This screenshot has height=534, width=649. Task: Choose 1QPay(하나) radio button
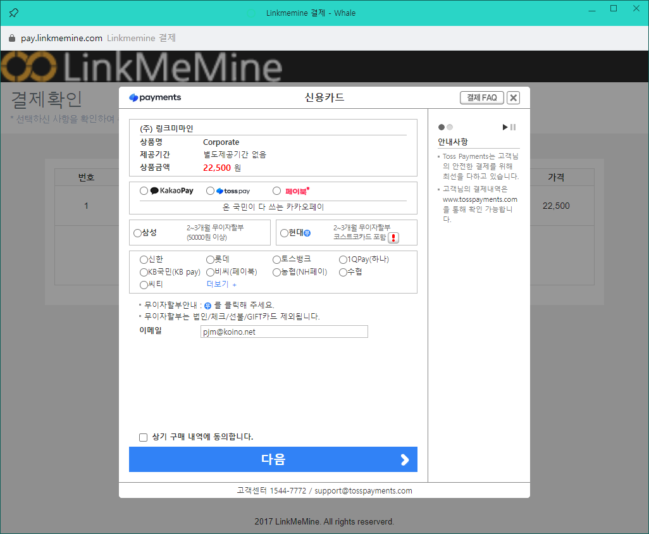343,259
